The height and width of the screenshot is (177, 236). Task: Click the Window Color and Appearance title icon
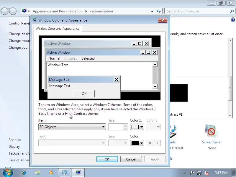click(x=35, y=20)
